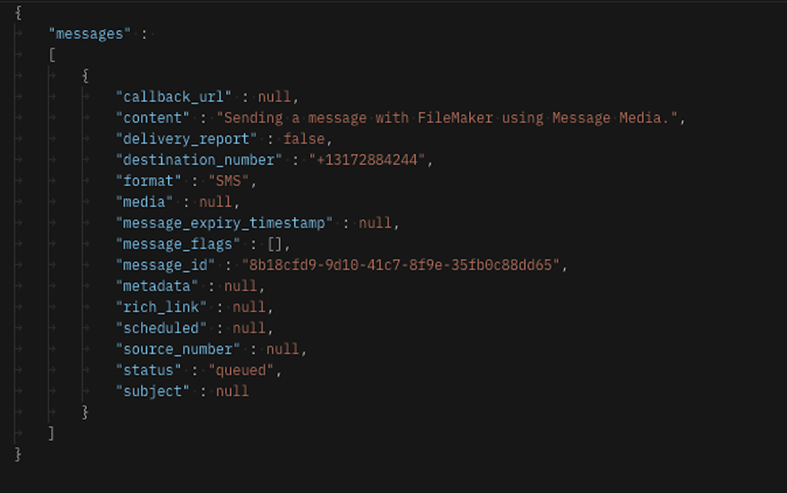The height and width of the screenshot is (493, 787).
Task: Click the null value of subject
Action: tap(232, 392)
